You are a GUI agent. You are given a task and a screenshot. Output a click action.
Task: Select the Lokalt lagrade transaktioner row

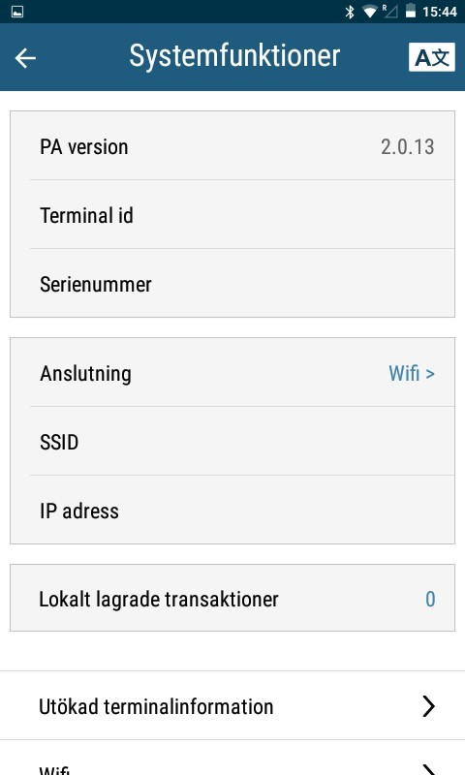point(232,598)
